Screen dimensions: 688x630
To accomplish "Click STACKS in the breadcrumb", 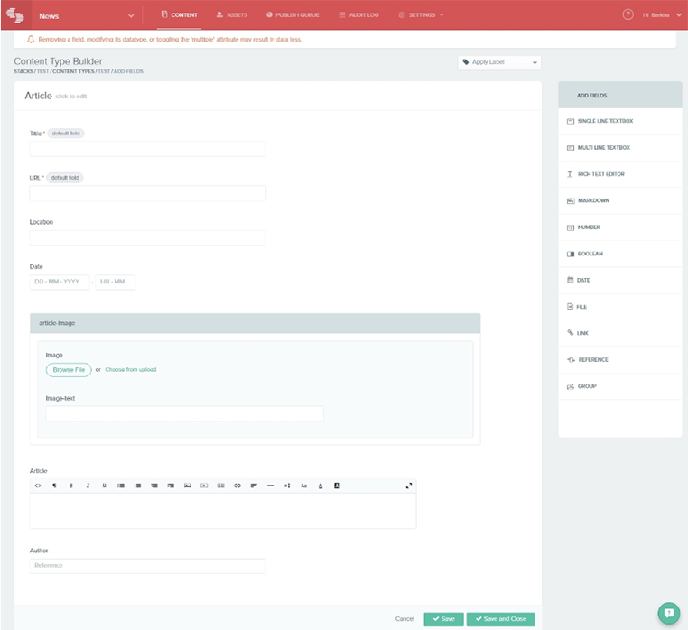I will (23, 71).
